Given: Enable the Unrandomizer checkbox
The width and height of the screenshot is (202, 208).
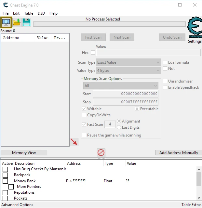Looking at the screenshot, I should click(165, 81).
